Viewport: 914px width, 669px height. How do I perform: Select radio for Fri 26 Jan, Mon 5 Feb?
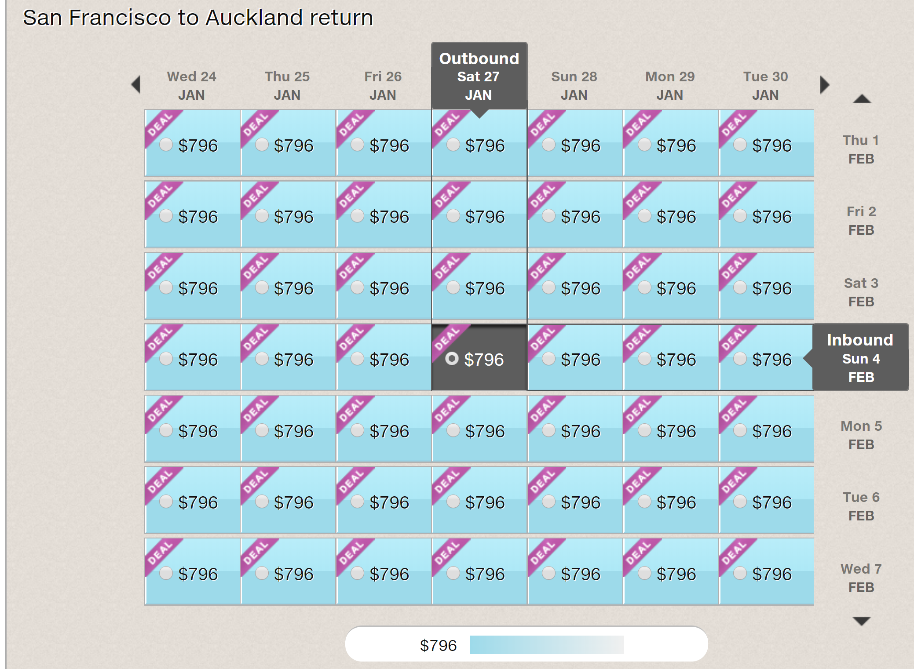click(x=357, y=430)
